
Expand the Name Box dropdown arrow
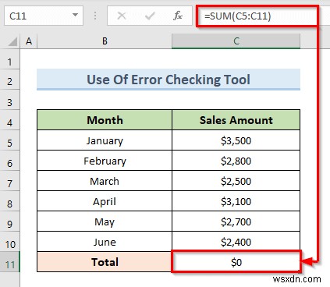click(x=75, y=15)
